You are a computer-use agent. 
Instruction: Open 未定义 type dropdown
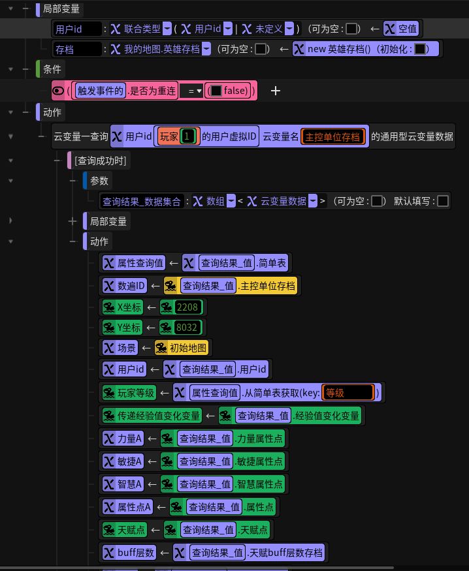click(289, 29)
